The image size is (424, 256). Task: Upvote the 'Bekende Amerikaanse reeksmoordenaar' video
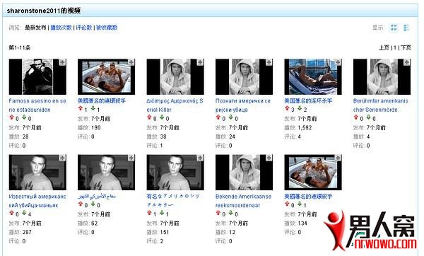[218, 213]
